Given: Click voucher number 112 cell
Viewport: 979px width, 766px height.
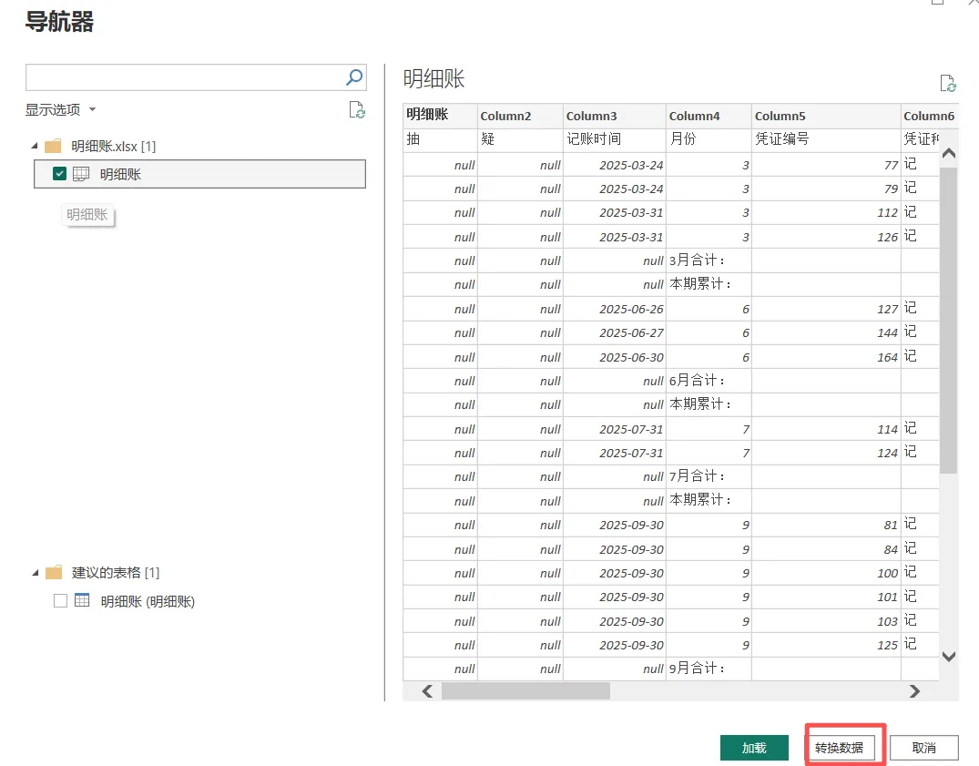Looking at the screenshot, I should pyautogui.click(x=826, y=212).
